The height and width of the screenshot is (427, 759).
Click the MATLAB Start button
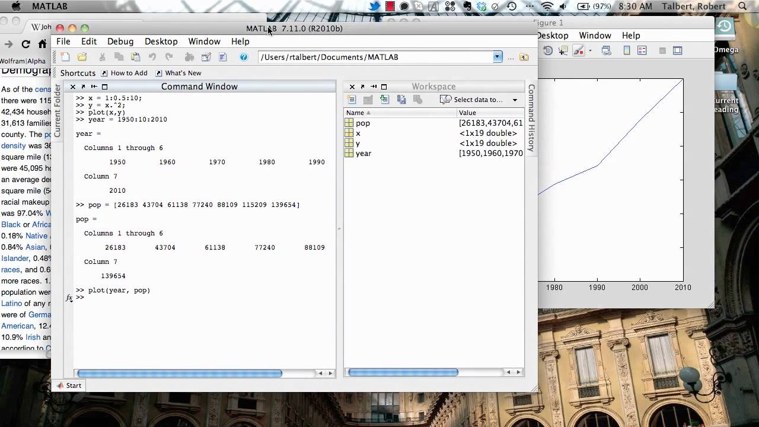[x=69, y=385]
